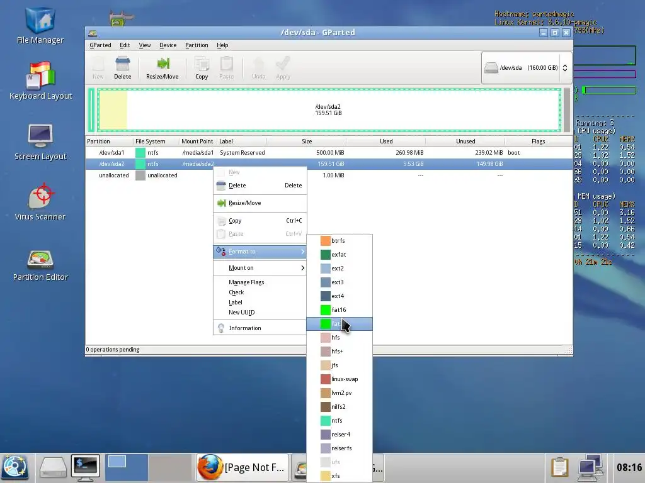This screenshot has width=645, height=483.
Task: Open the Help menu
Action: point(222,45)
